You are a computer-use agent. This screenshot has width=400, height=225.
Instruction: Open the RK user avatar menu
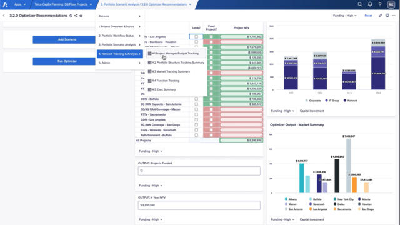[391, 4]
